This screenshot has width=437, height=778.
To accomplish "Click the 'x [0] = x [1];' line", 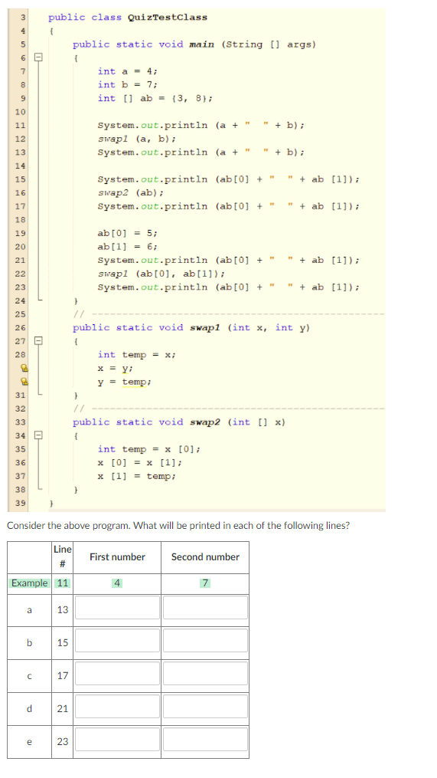I will (140, 462).
